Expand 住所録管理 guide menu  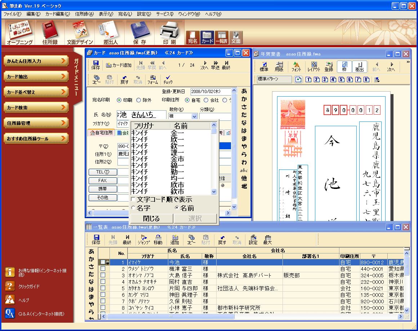(36, 123)
